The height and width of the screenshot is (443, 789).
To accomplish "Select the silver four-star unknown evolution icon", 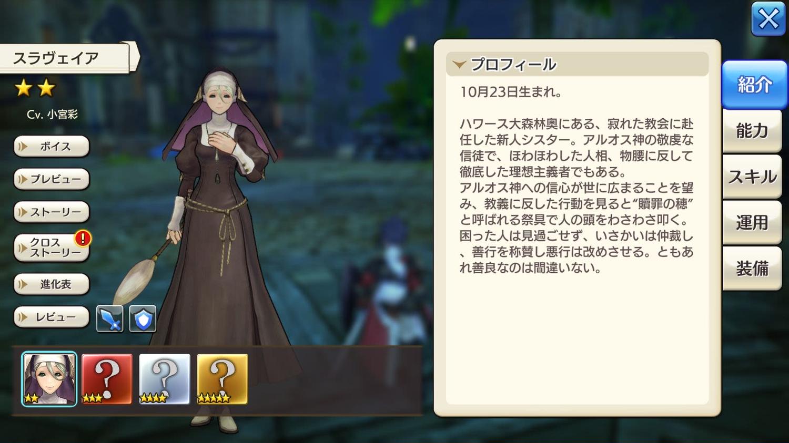I will click(x=165, y=379).
